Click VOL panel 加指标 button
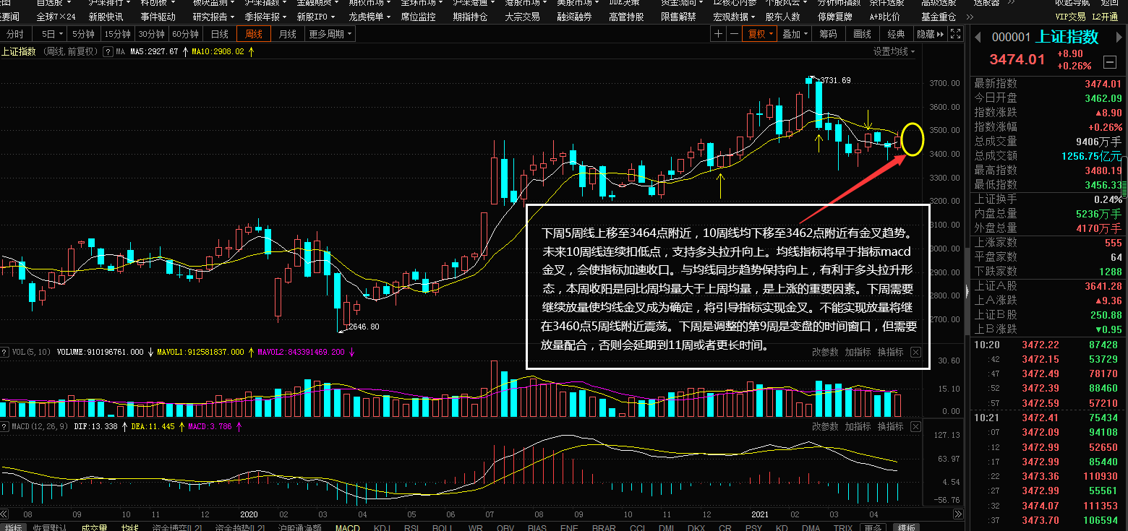 pos(858,353)
